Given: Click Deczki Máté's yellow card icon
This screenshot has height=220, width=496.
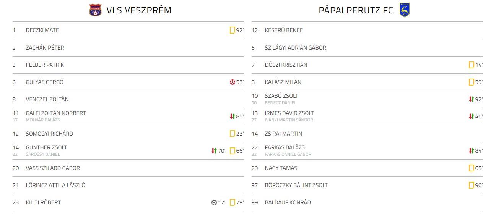Looking at the screenshot, I should click(232, 30).
